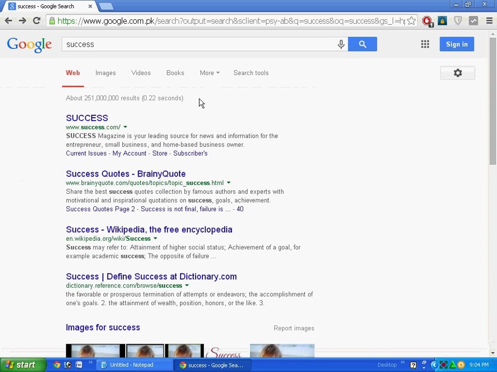Open Subscriber's sitelink

(190, 153)
